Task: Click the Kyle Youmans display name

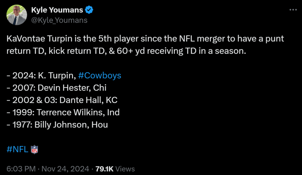Action: (x=57, y=10)
